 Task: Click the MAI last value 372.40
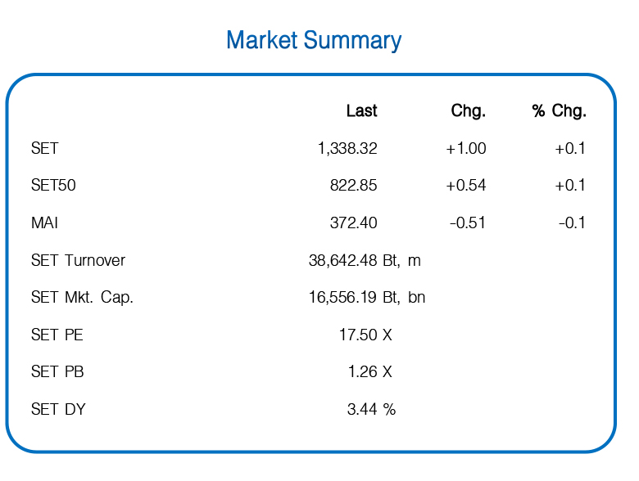tap(354, 223)
